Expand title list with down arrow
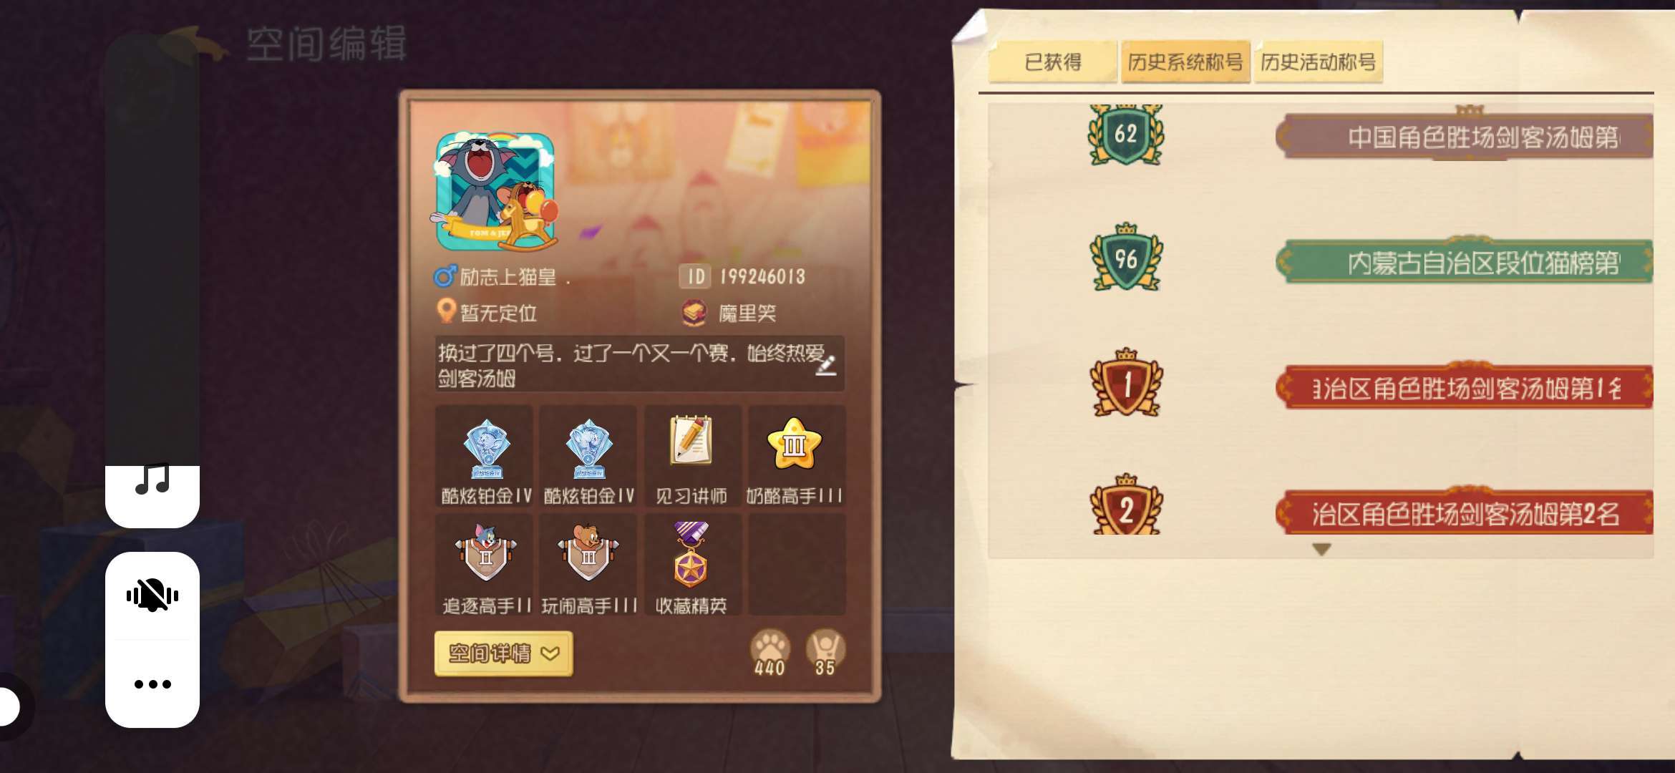The image size is (1675, 773). (x=1321, y=549)
